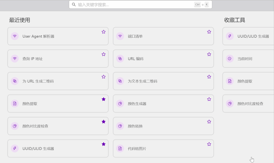Click the 当前时间 clock icon in favorites
This screenshot has width=274, height=163.
point(230,59)
